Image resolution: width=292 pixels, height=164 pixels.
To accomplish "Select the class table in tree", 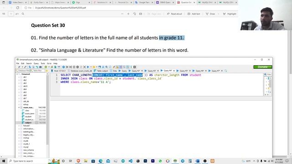I will pyautogui.click(x=27, y=110).
